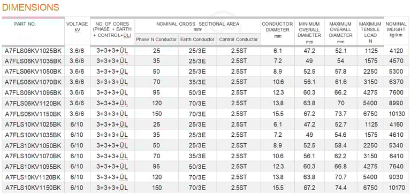Click the Earth Conductor subheader

[x=197, y=40]
